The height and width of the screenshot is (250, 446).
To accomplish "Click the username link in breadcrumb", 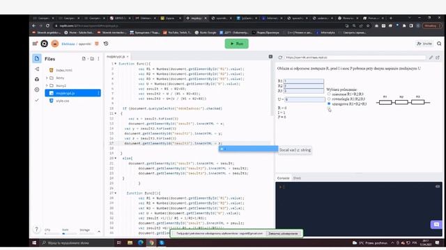I will 68,44.
